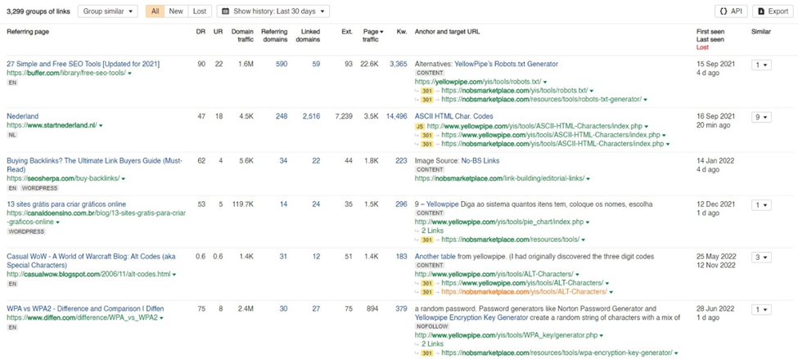Open Show history Last 30 days dropdown
This screenshot has width=798, height=359.
273,11
